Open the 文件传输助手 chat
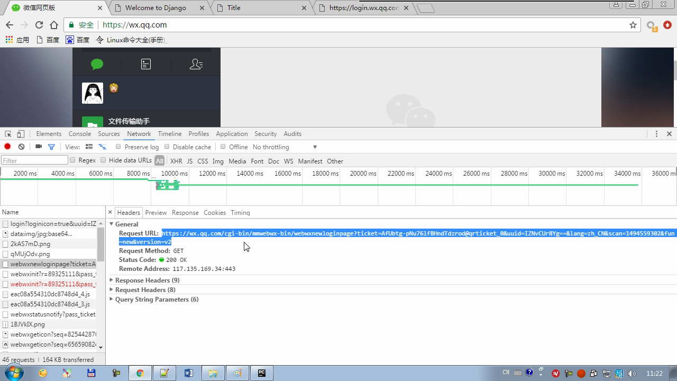The height and width of the screenshot is (381, 677). coord(147,120)
